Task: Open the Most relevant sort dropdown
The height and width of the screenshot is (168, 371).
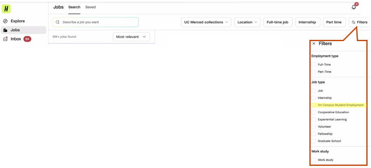Action: pyautogui.click(x=131, y=37)
